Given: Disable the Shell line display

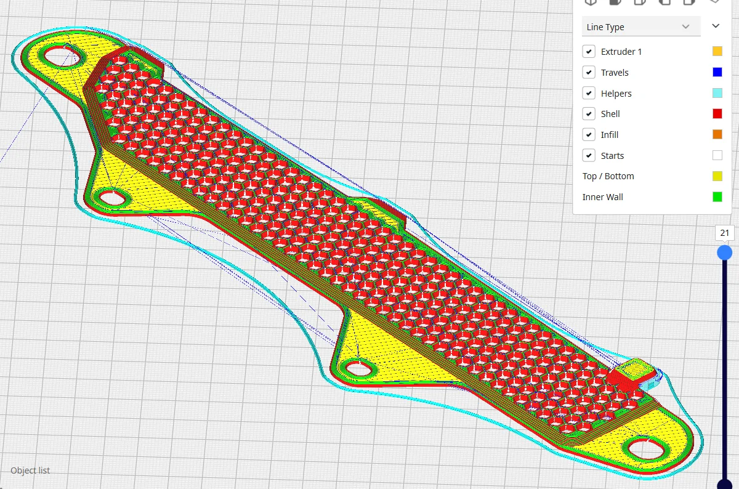Looking at the screenshot, I should tap(589, 114).
